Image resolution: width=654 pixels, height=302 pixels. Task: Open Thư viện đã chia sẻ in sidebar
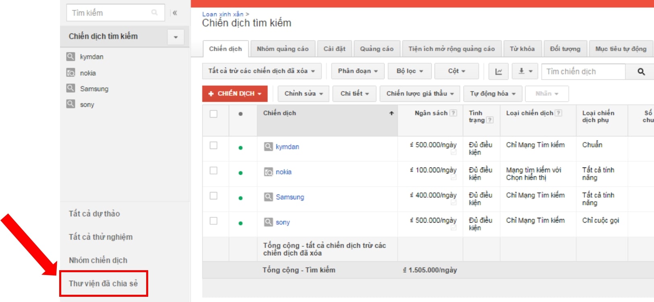tap(103, 283)
